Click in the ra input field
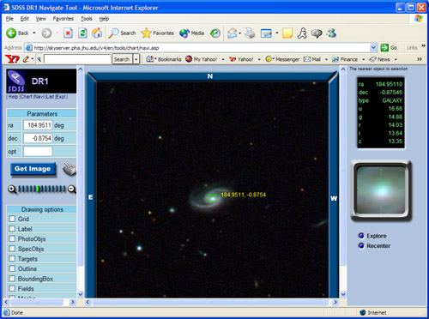 [38, 125]
